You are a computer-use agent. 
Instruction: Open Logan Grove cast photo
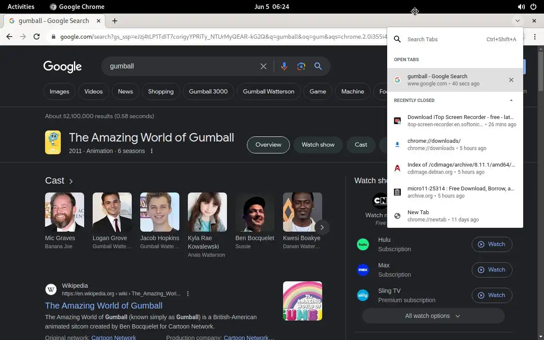(112, 212)
